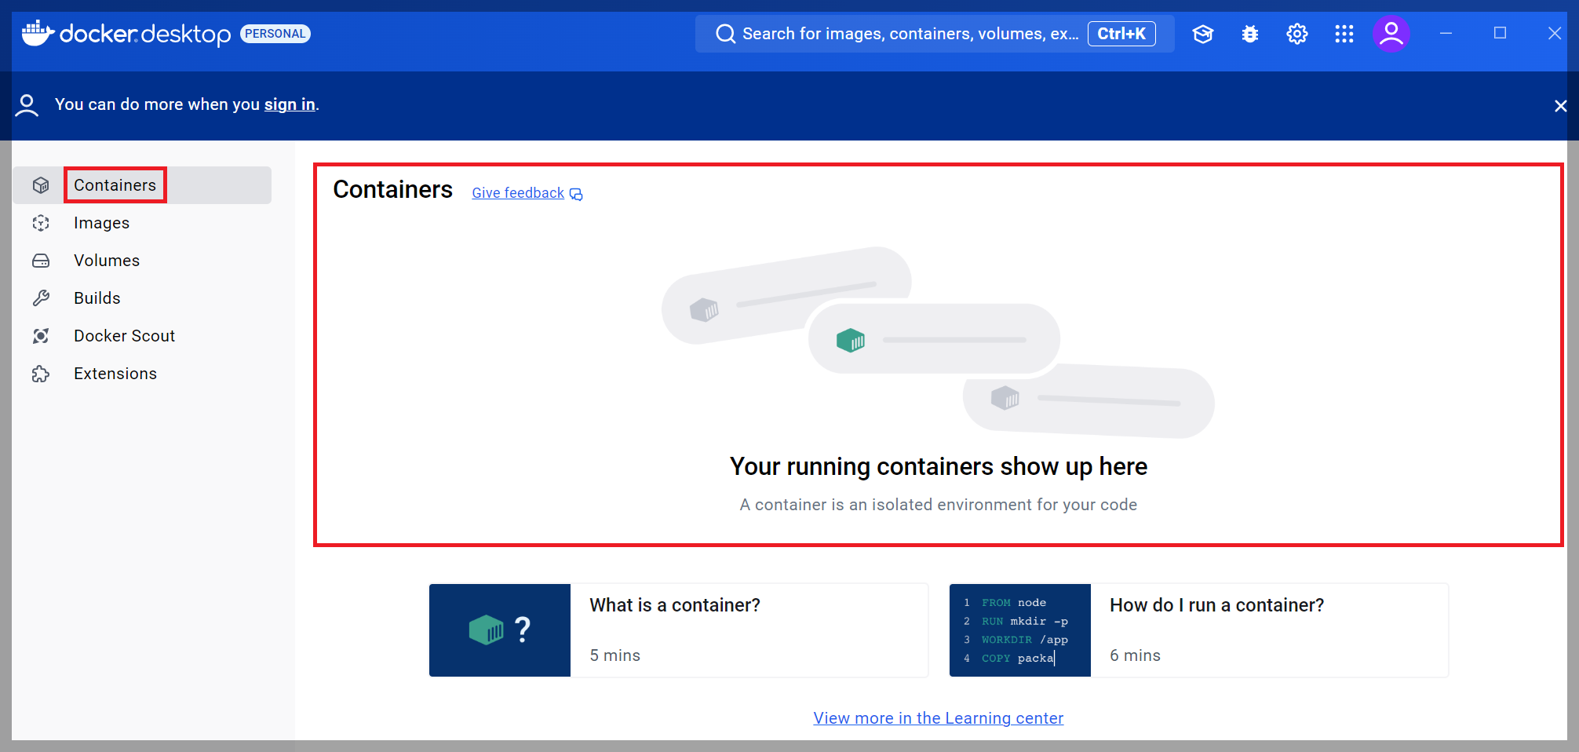Open 'How do I run a container?' card
1579x752 pixels.
[1199, 630]
